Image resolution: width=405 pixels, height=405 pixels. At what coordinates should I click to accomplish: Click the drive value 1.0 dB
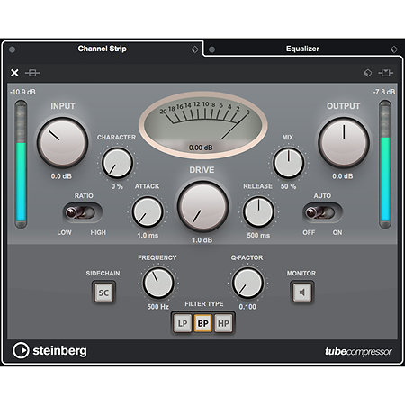(x=202, y=240)
